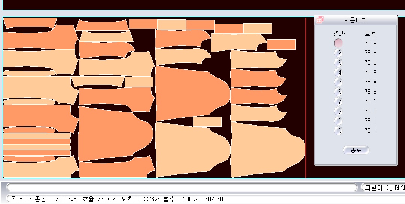
Task: Select result 1 radio button
Action: click(338, 43)
